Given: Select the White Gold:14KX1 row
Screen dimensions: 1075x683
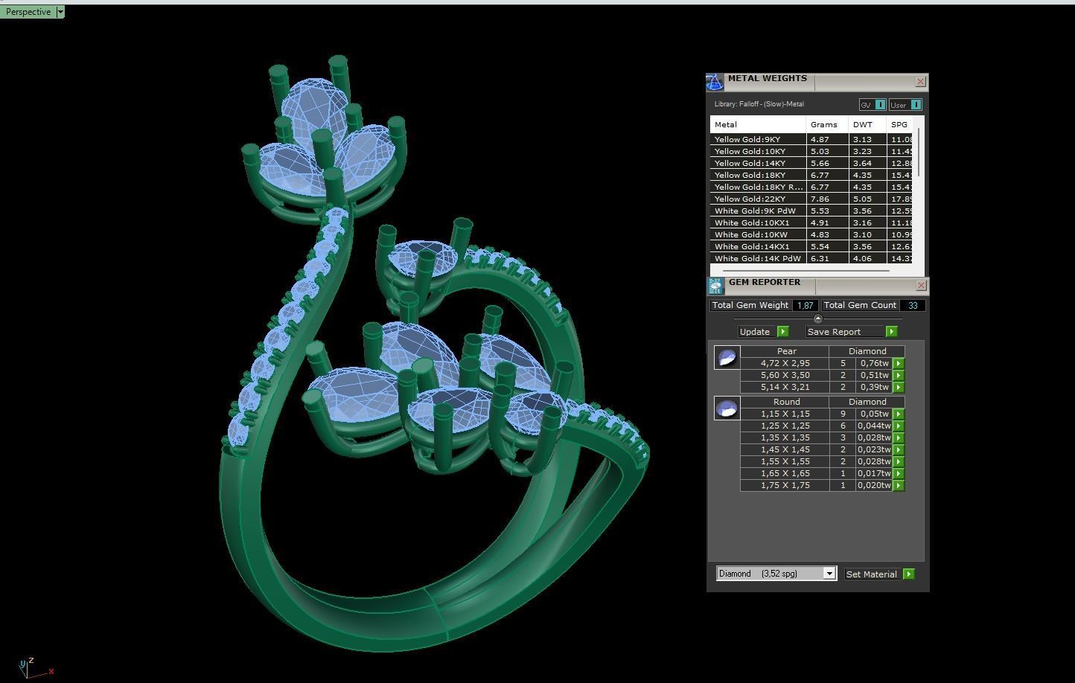Looking at the screenshot, I should 811,246.
